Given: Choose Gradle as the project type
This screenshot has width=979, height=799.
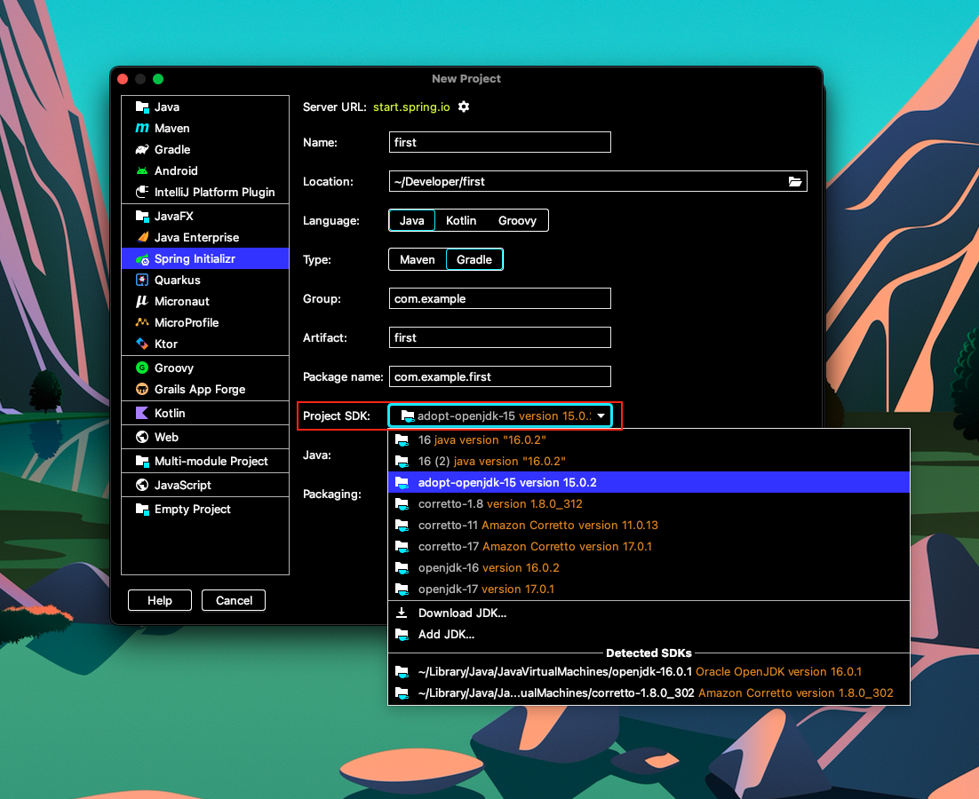Looking at the screenshot, I should [x=474, y=259].
